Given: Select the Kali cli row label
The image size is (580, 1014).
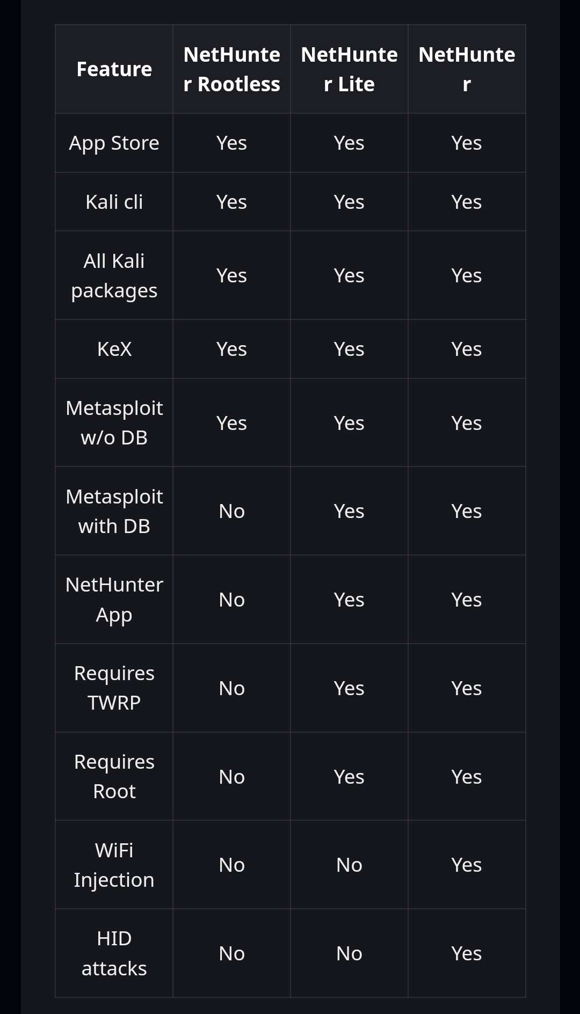Looking at the screenshot, I should (114, 202).
